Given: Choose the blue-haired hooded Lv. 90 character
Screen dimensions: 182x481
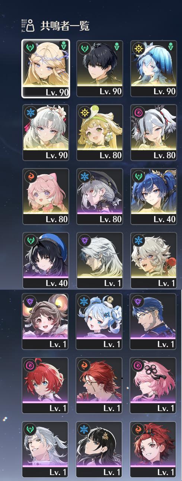Looking at the screenshot, I should click(153, 69).
